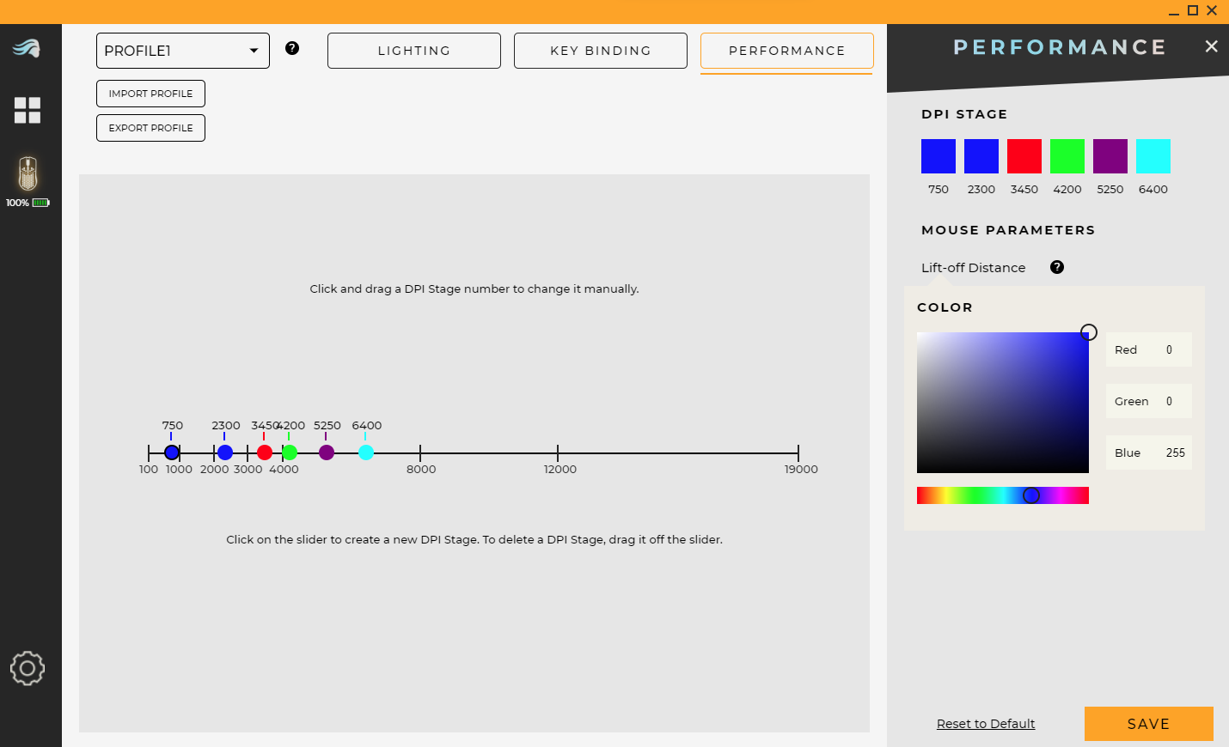Image resolution: width=1229 pixels, height=747 pixels.
Task: Click the DPI slider at 12000 tick
Action: click(x=558, y=452)
